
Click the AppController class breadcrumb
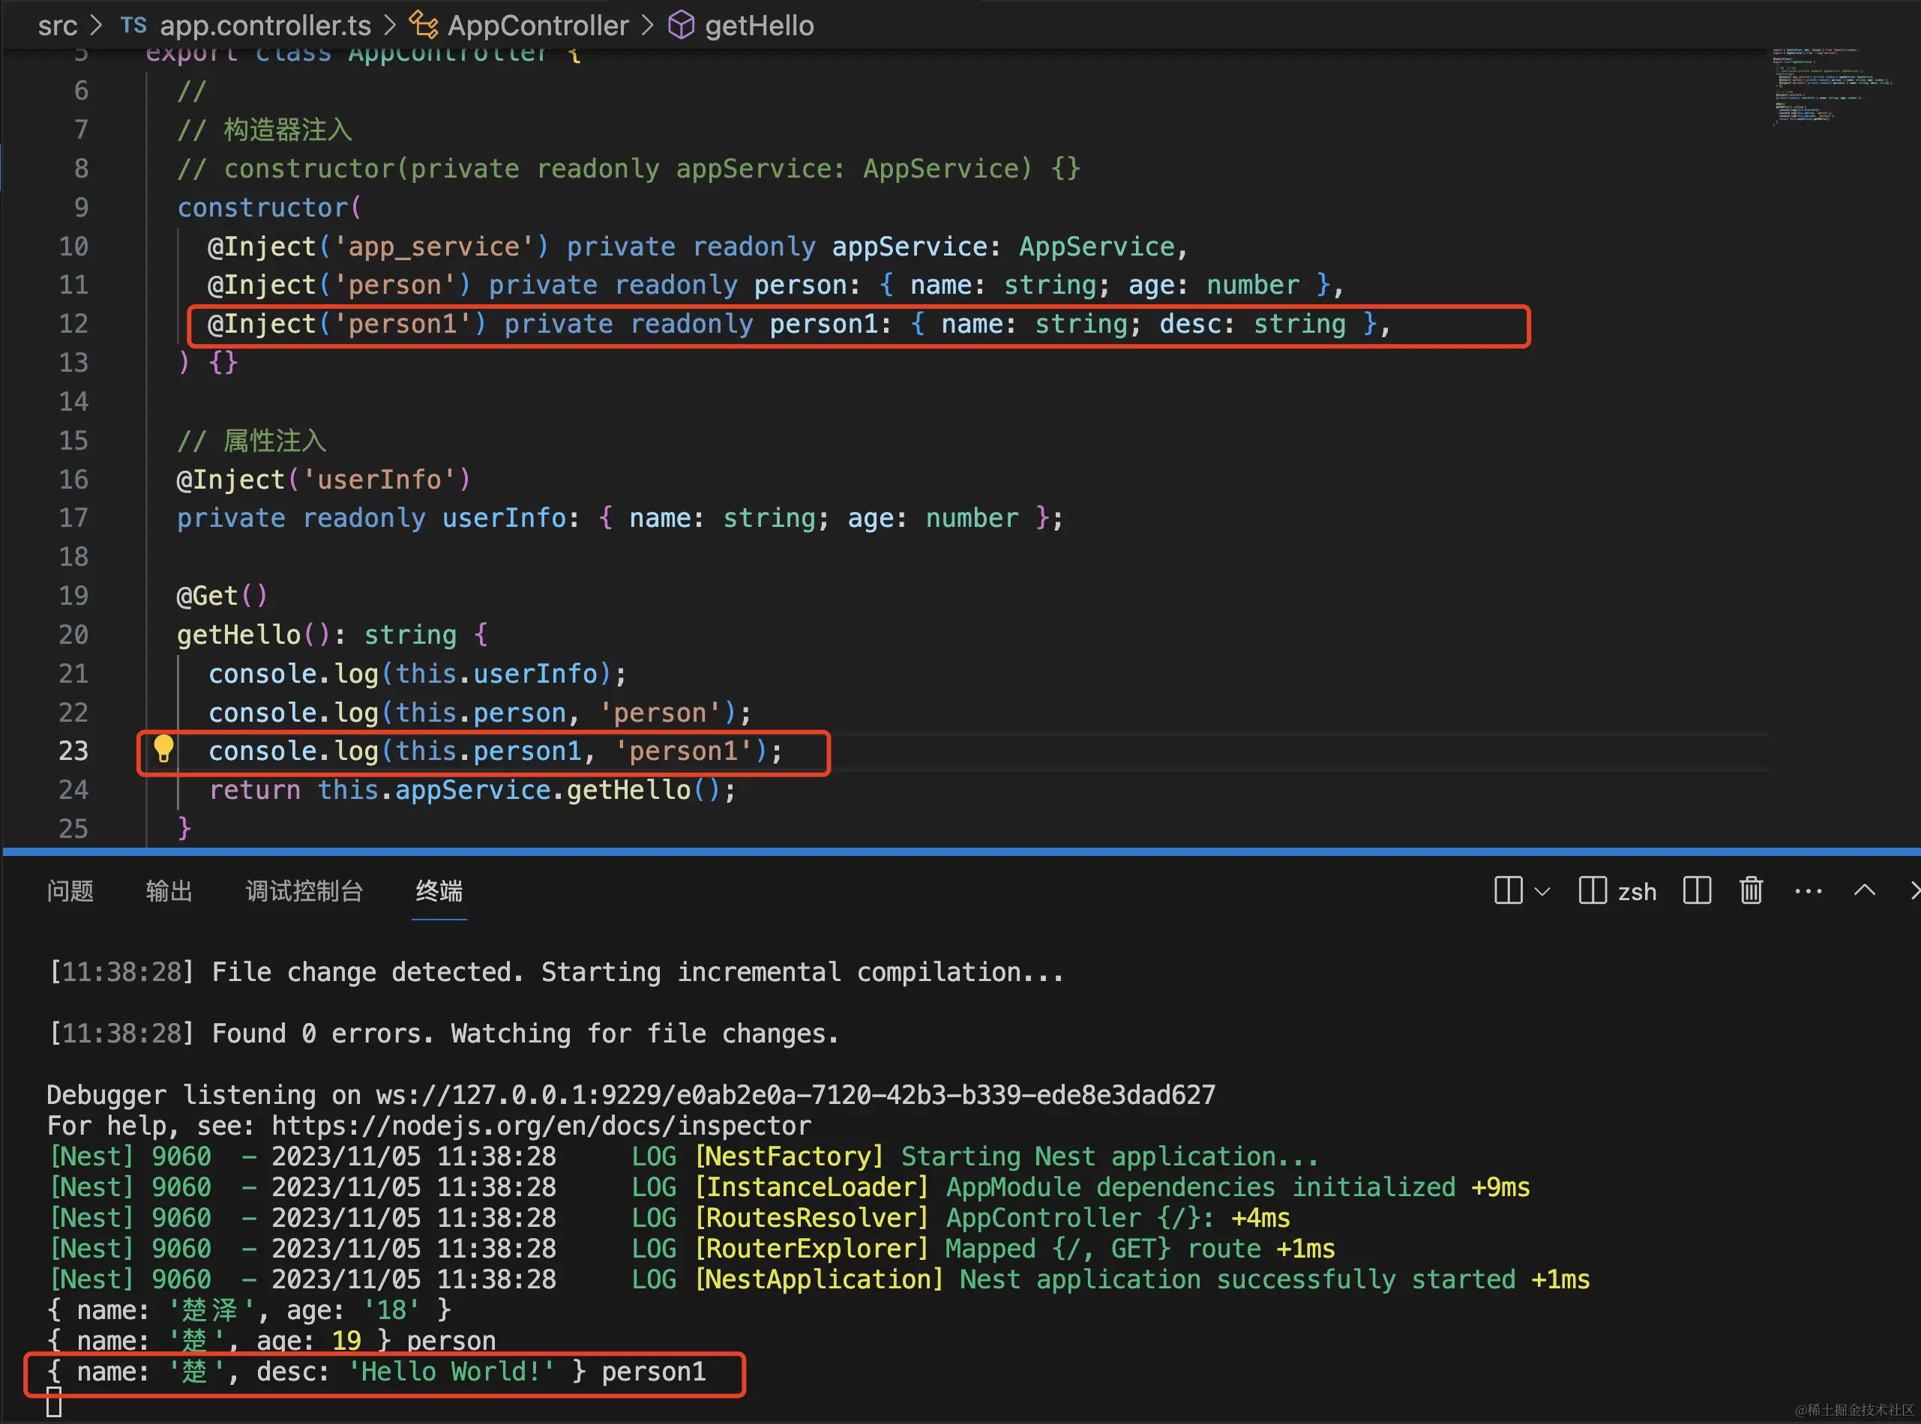click(538, 26)
